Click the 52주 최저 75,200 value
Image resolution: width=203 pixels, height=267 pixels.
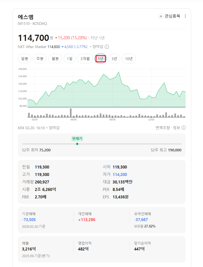[x=45, y=150]
